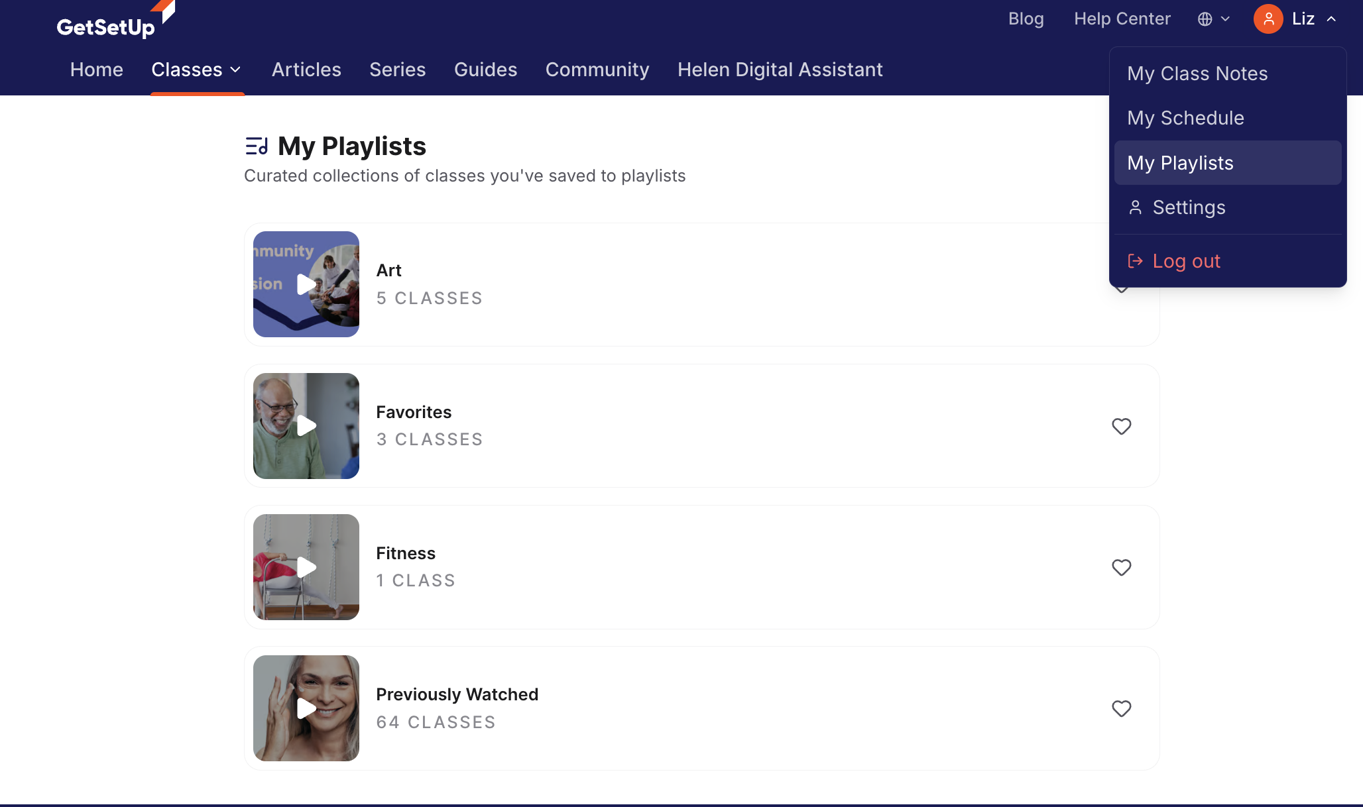Image resolution: width=1363 pixels, height=807 pixels.
Task: Open the Help Center link
Action: pos(1122,19)
